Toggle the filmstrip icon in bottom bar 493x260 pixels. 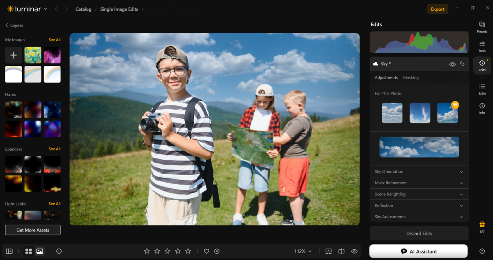tap(329, 251)
